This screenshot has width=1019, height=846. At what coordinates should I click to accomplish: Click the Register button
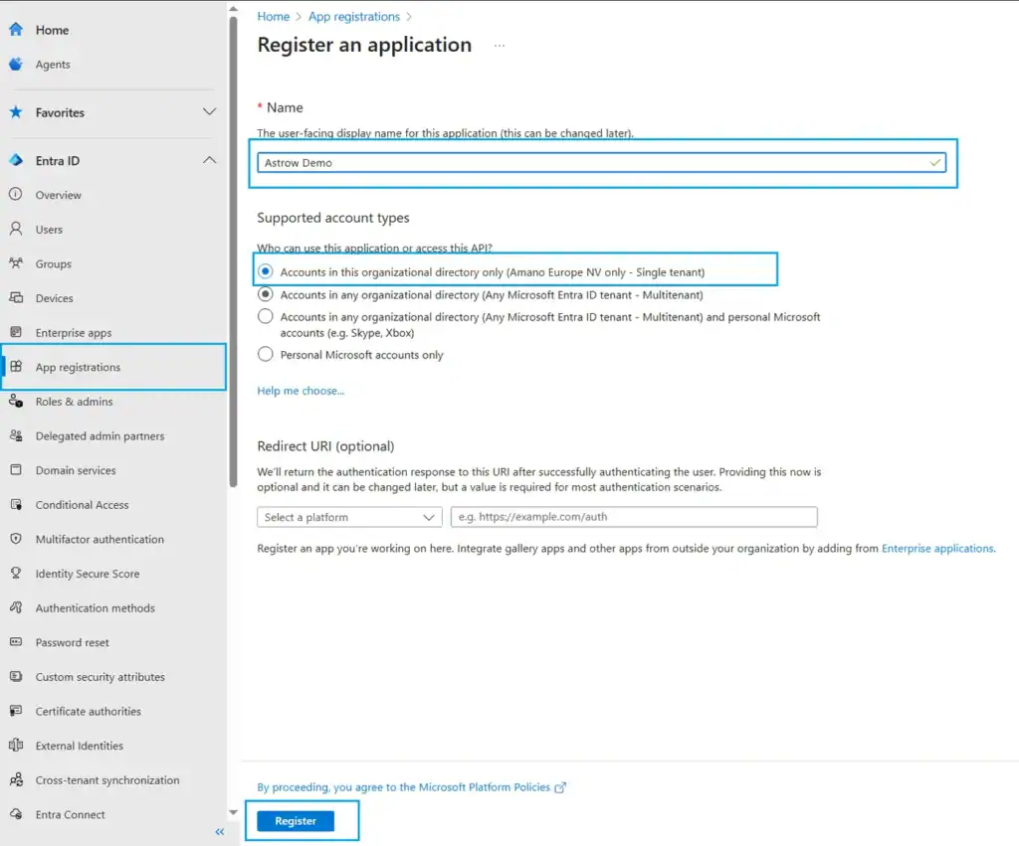pos(296,821)
